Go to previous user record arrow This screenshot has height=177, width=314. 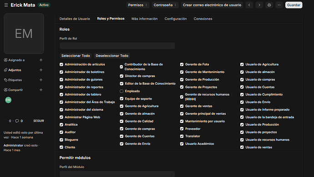(x=249, y=5)
